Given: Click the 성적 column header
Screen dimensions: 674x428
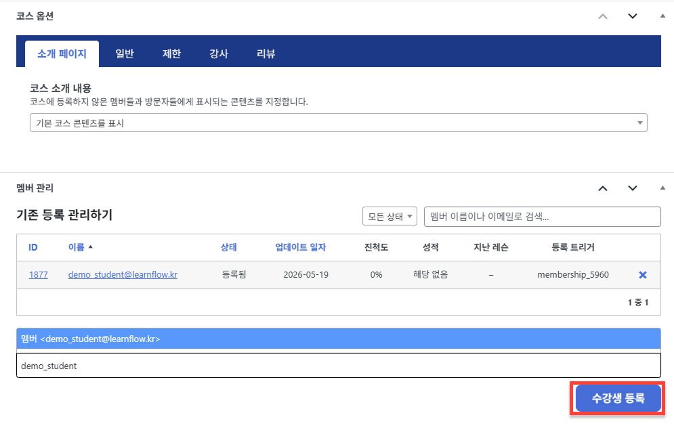Looking at the screenshot, I should pyautogui.click(x=430, y=247).
